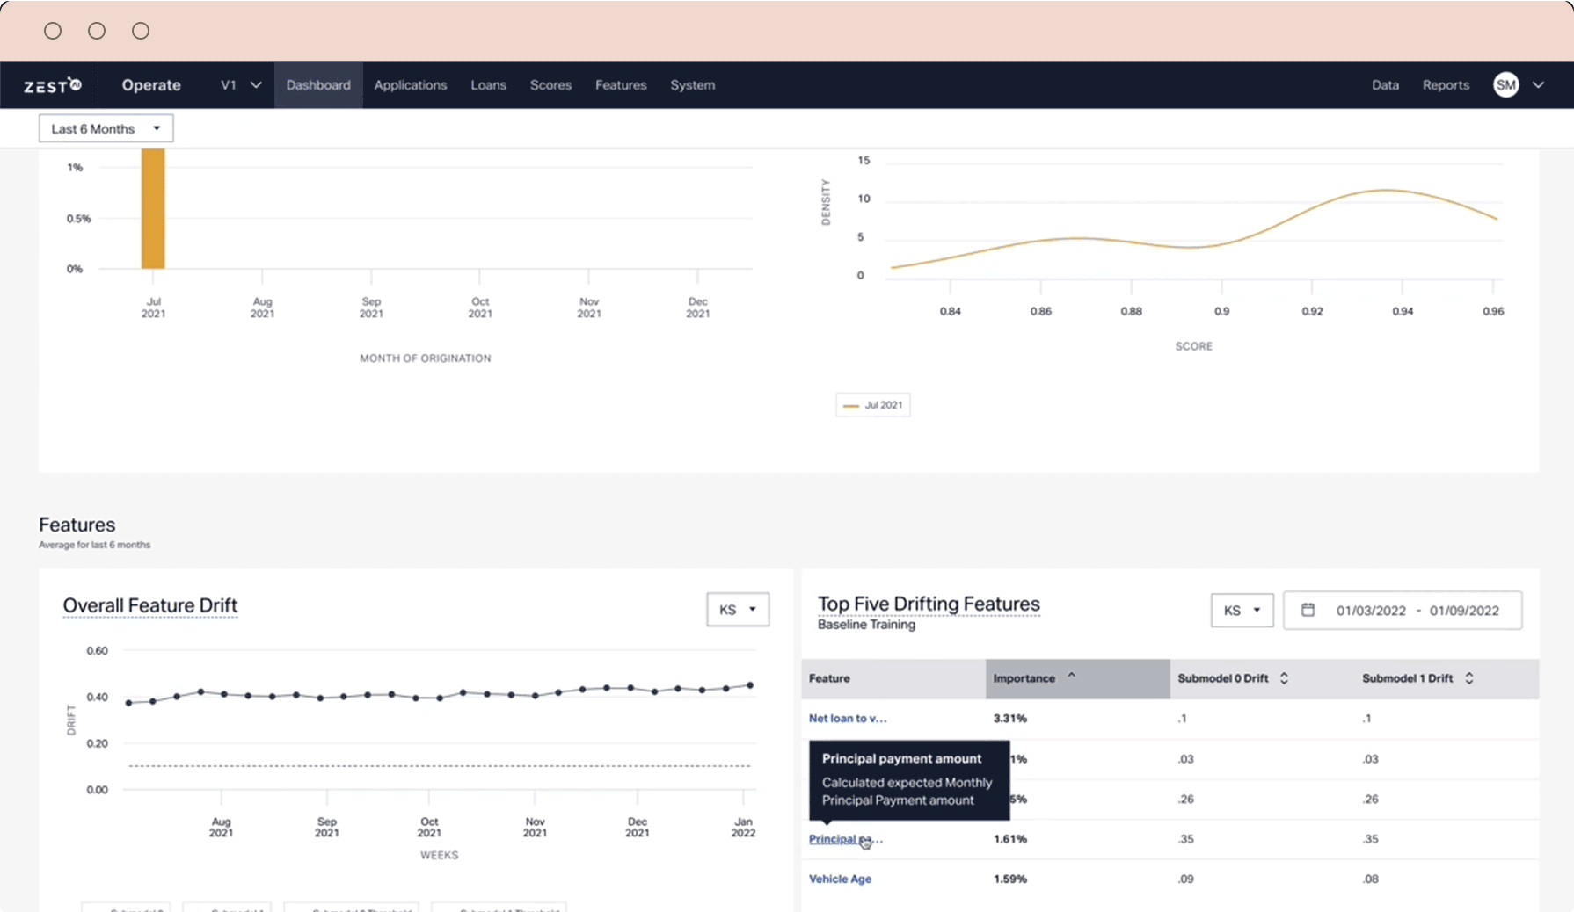Click the 01/09/2022 end date field
1574x912 pixels.
click(1464, 611)
